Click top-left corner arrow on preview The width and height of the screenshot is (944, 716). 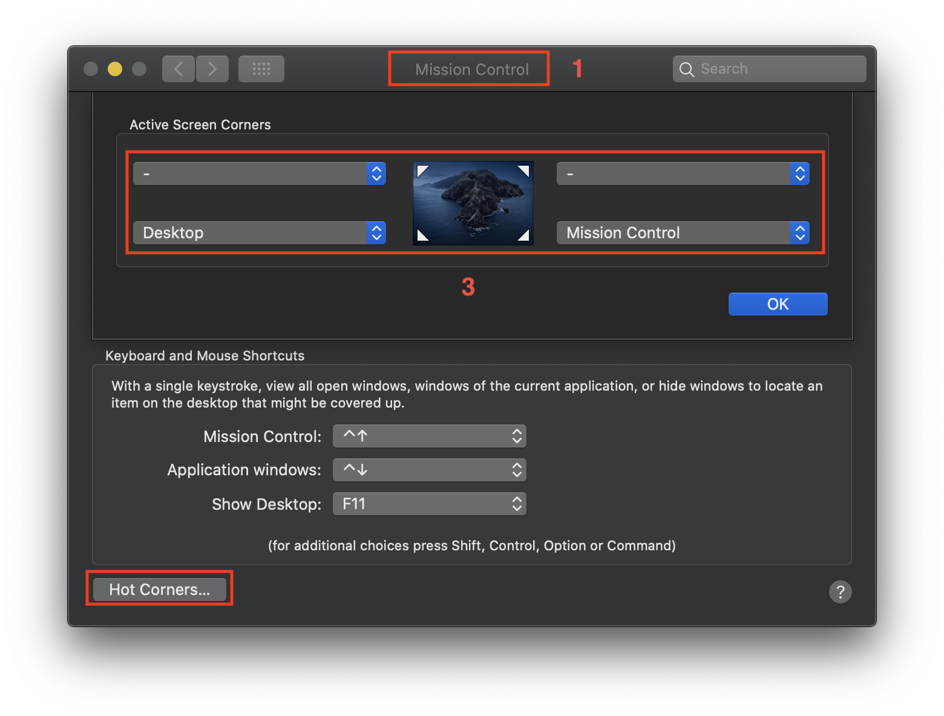coord(423,171)
